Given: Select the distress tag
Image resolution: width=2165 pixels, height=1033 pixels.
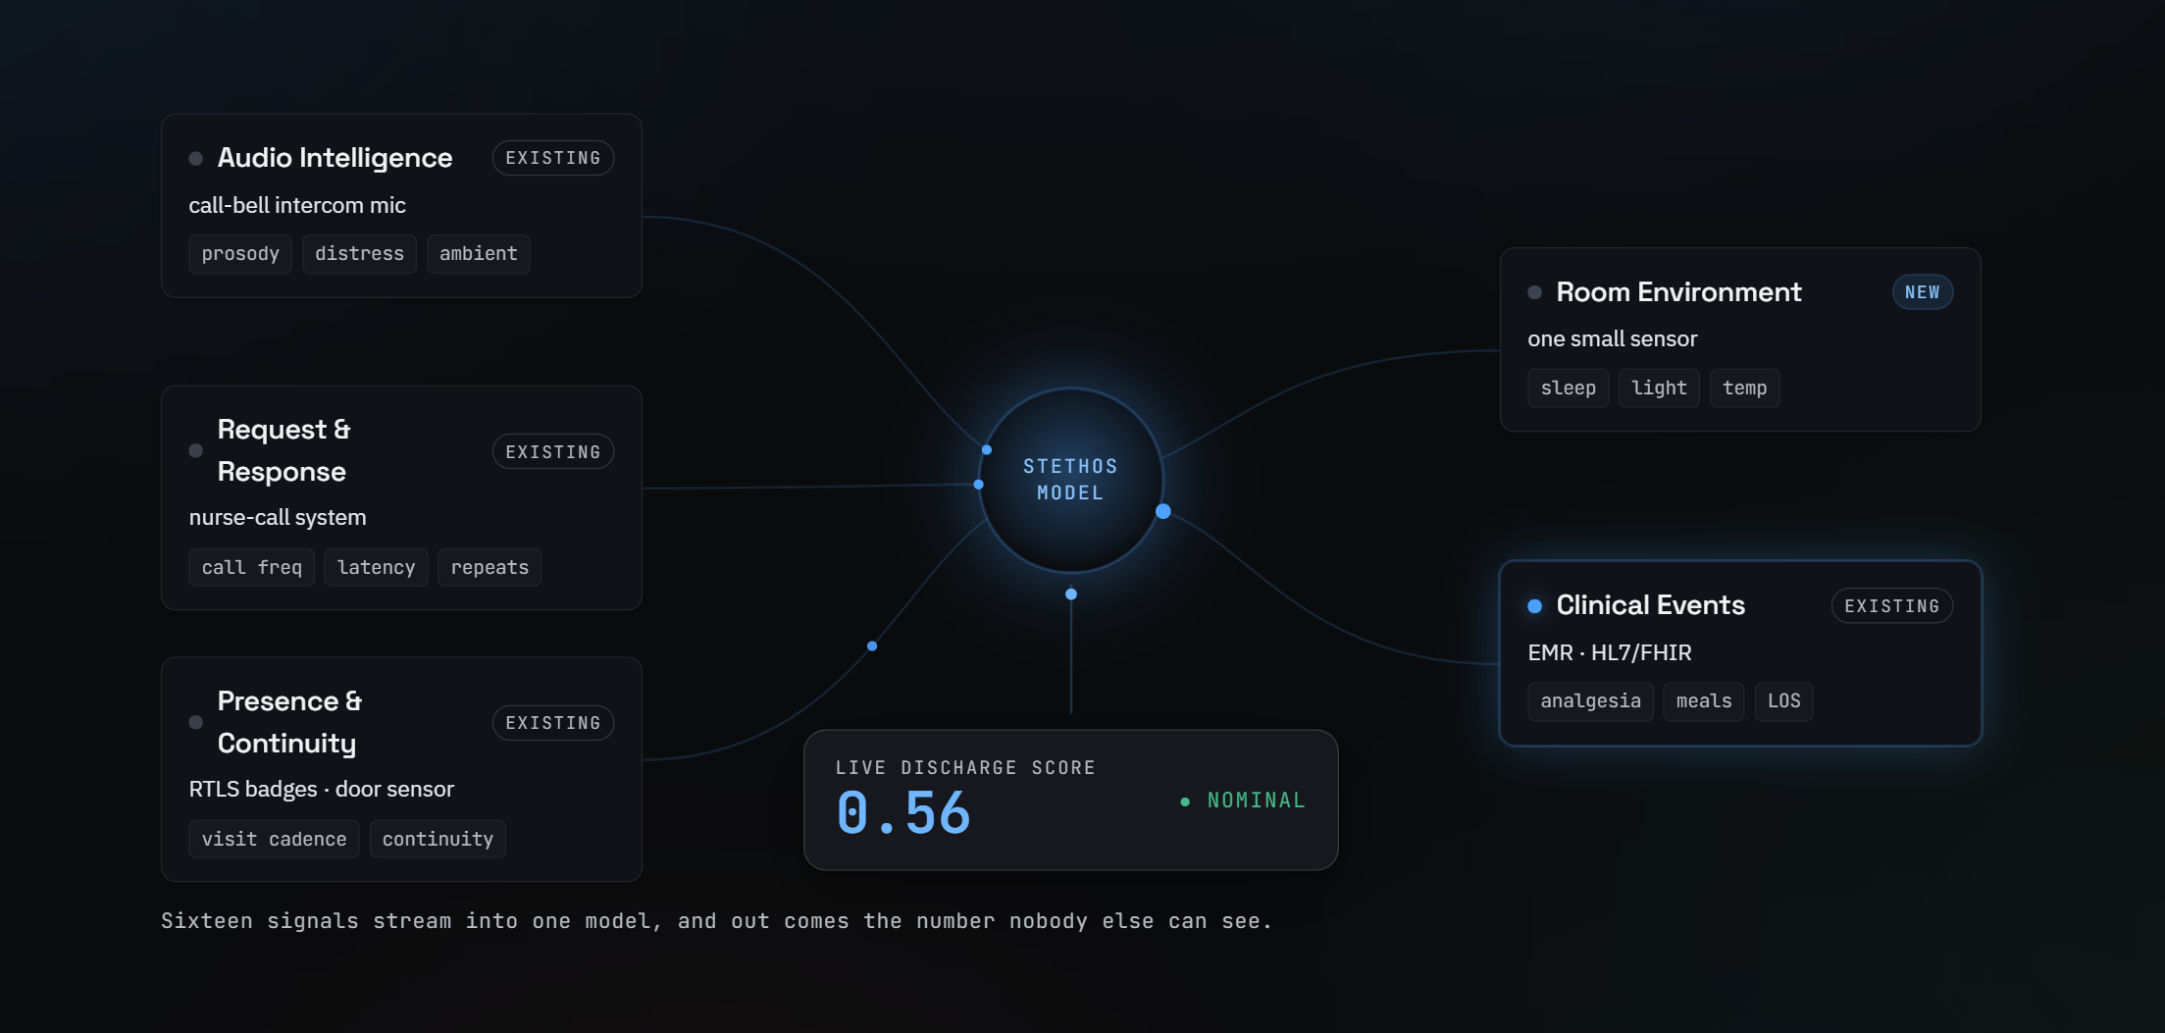Looking at the screenshot, I should tap(359, 254).
